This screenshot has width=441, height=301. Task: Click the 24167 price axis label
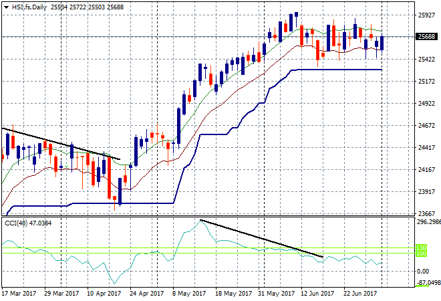pyautogui.click(x=427, y=169)
